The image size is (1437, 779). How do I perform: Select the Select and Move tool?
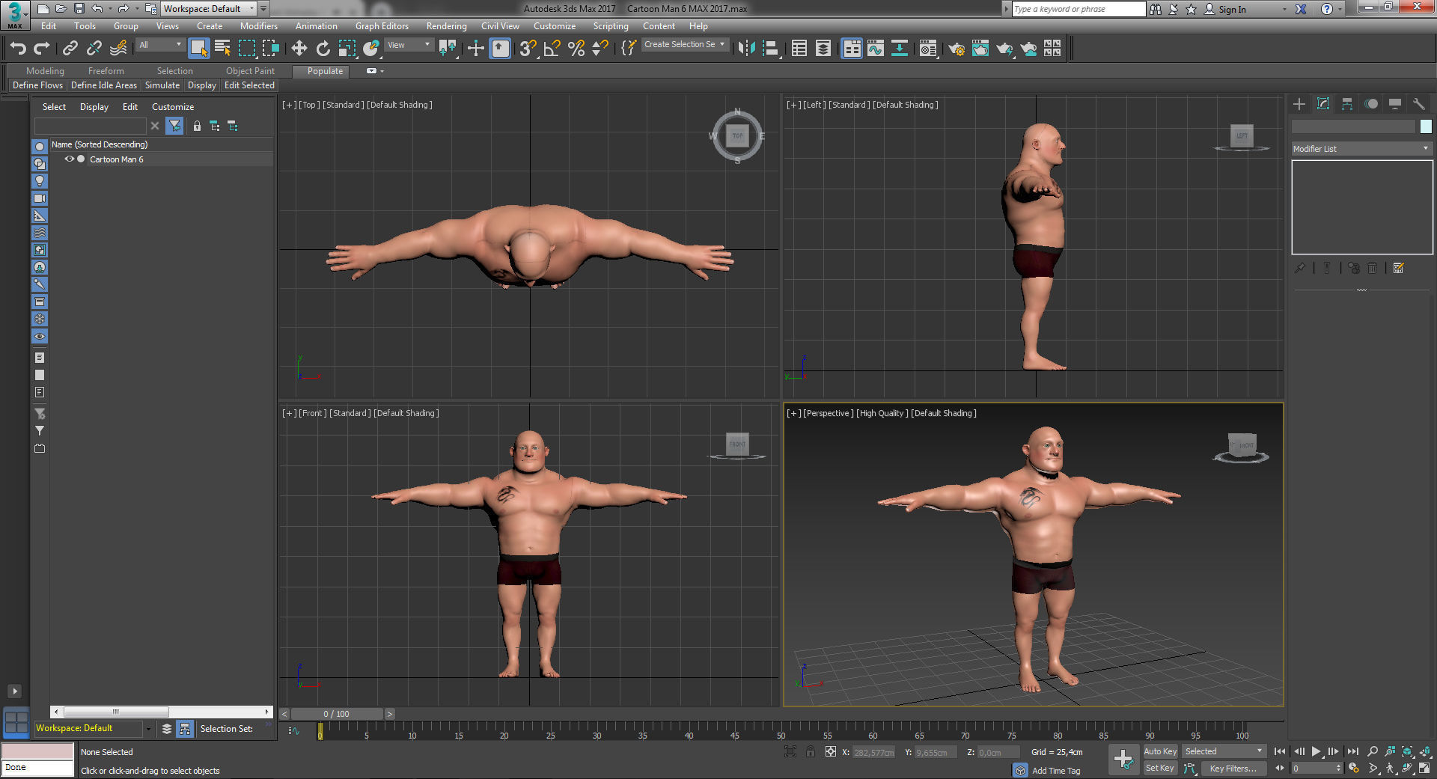pyautogui.click(x=299, y=49)
